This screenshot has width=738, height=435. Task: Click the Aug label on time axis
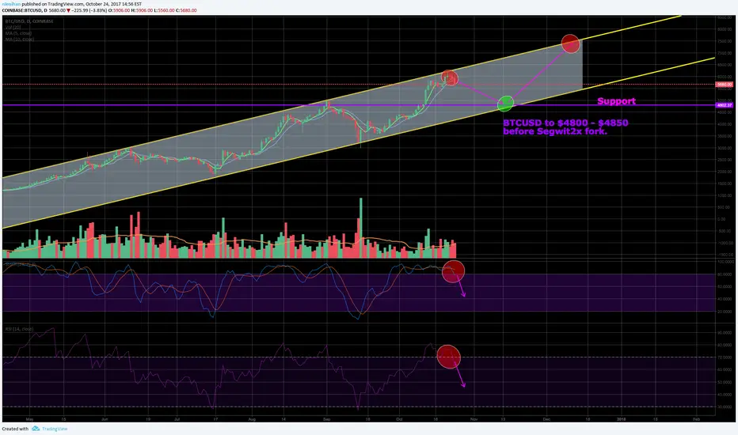click(x=252, y=419)
